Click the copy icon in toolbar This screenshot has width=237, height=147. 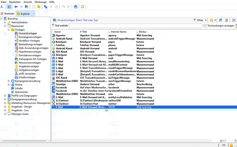pos(46,7)
